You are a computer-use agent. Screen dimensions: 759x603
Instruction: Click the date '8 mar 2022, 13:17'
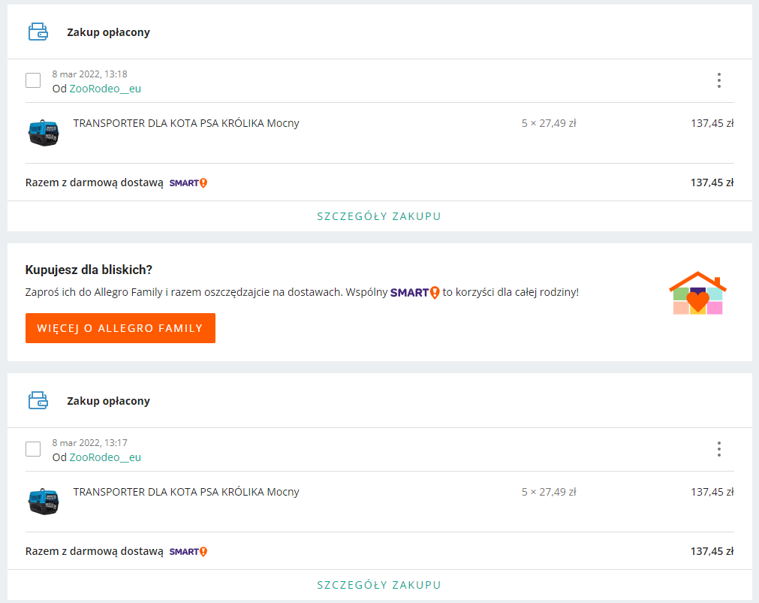[x=89, y=443]
